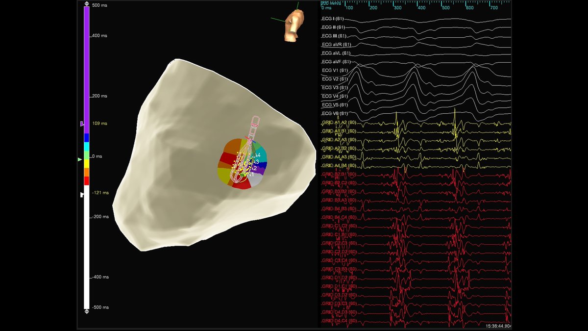This screenshot has width=588, height=331.
Task: Select the GRID B4,B3 (60) channel label
Action: pos(339,208)
